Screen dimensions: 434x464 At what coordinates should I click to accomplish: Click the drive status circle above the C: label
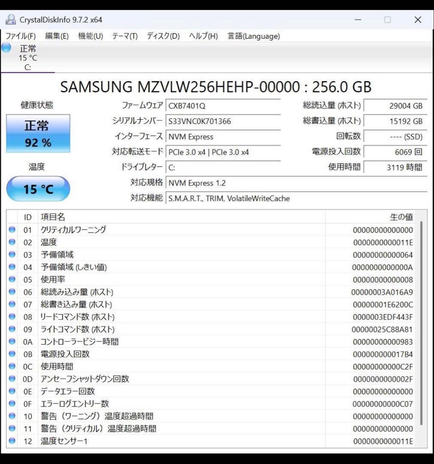point(6,48)
